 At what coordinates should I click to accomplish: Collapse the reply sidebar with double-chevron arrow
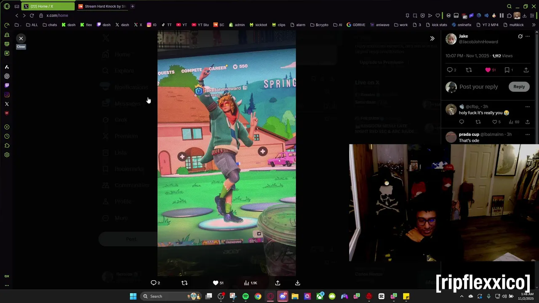432,38
